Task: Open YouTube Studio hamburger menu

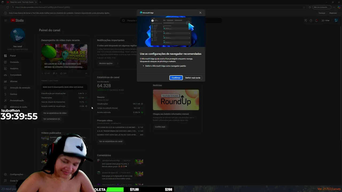Action: click(5, 20)
